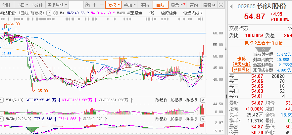Open 购买L2查看十档行情 link

(x=263, y=43)
